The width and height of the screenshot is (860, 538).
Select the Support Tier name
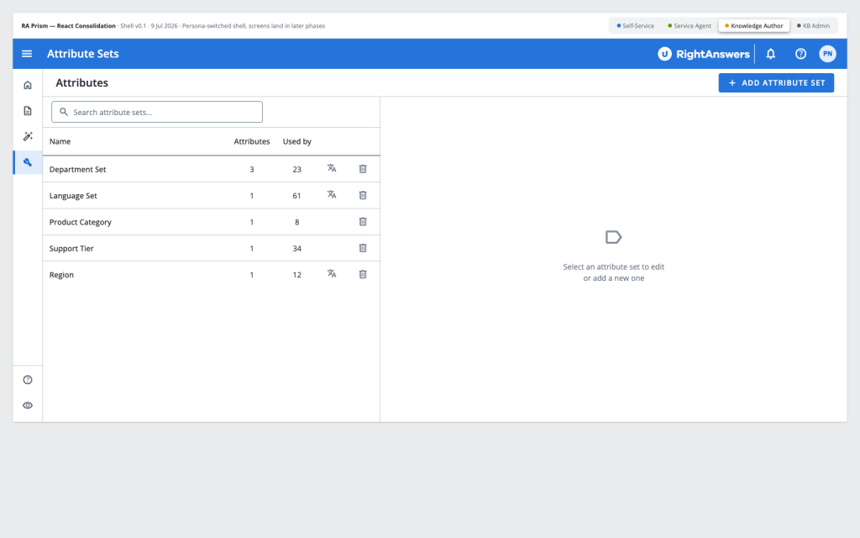[71, 249]
